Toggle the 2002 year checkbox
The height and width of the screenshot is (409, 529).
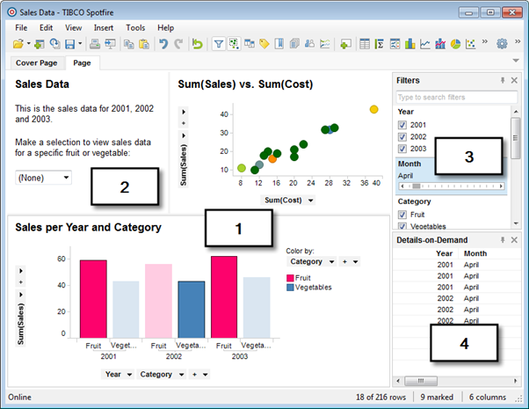tap(402, 137)
